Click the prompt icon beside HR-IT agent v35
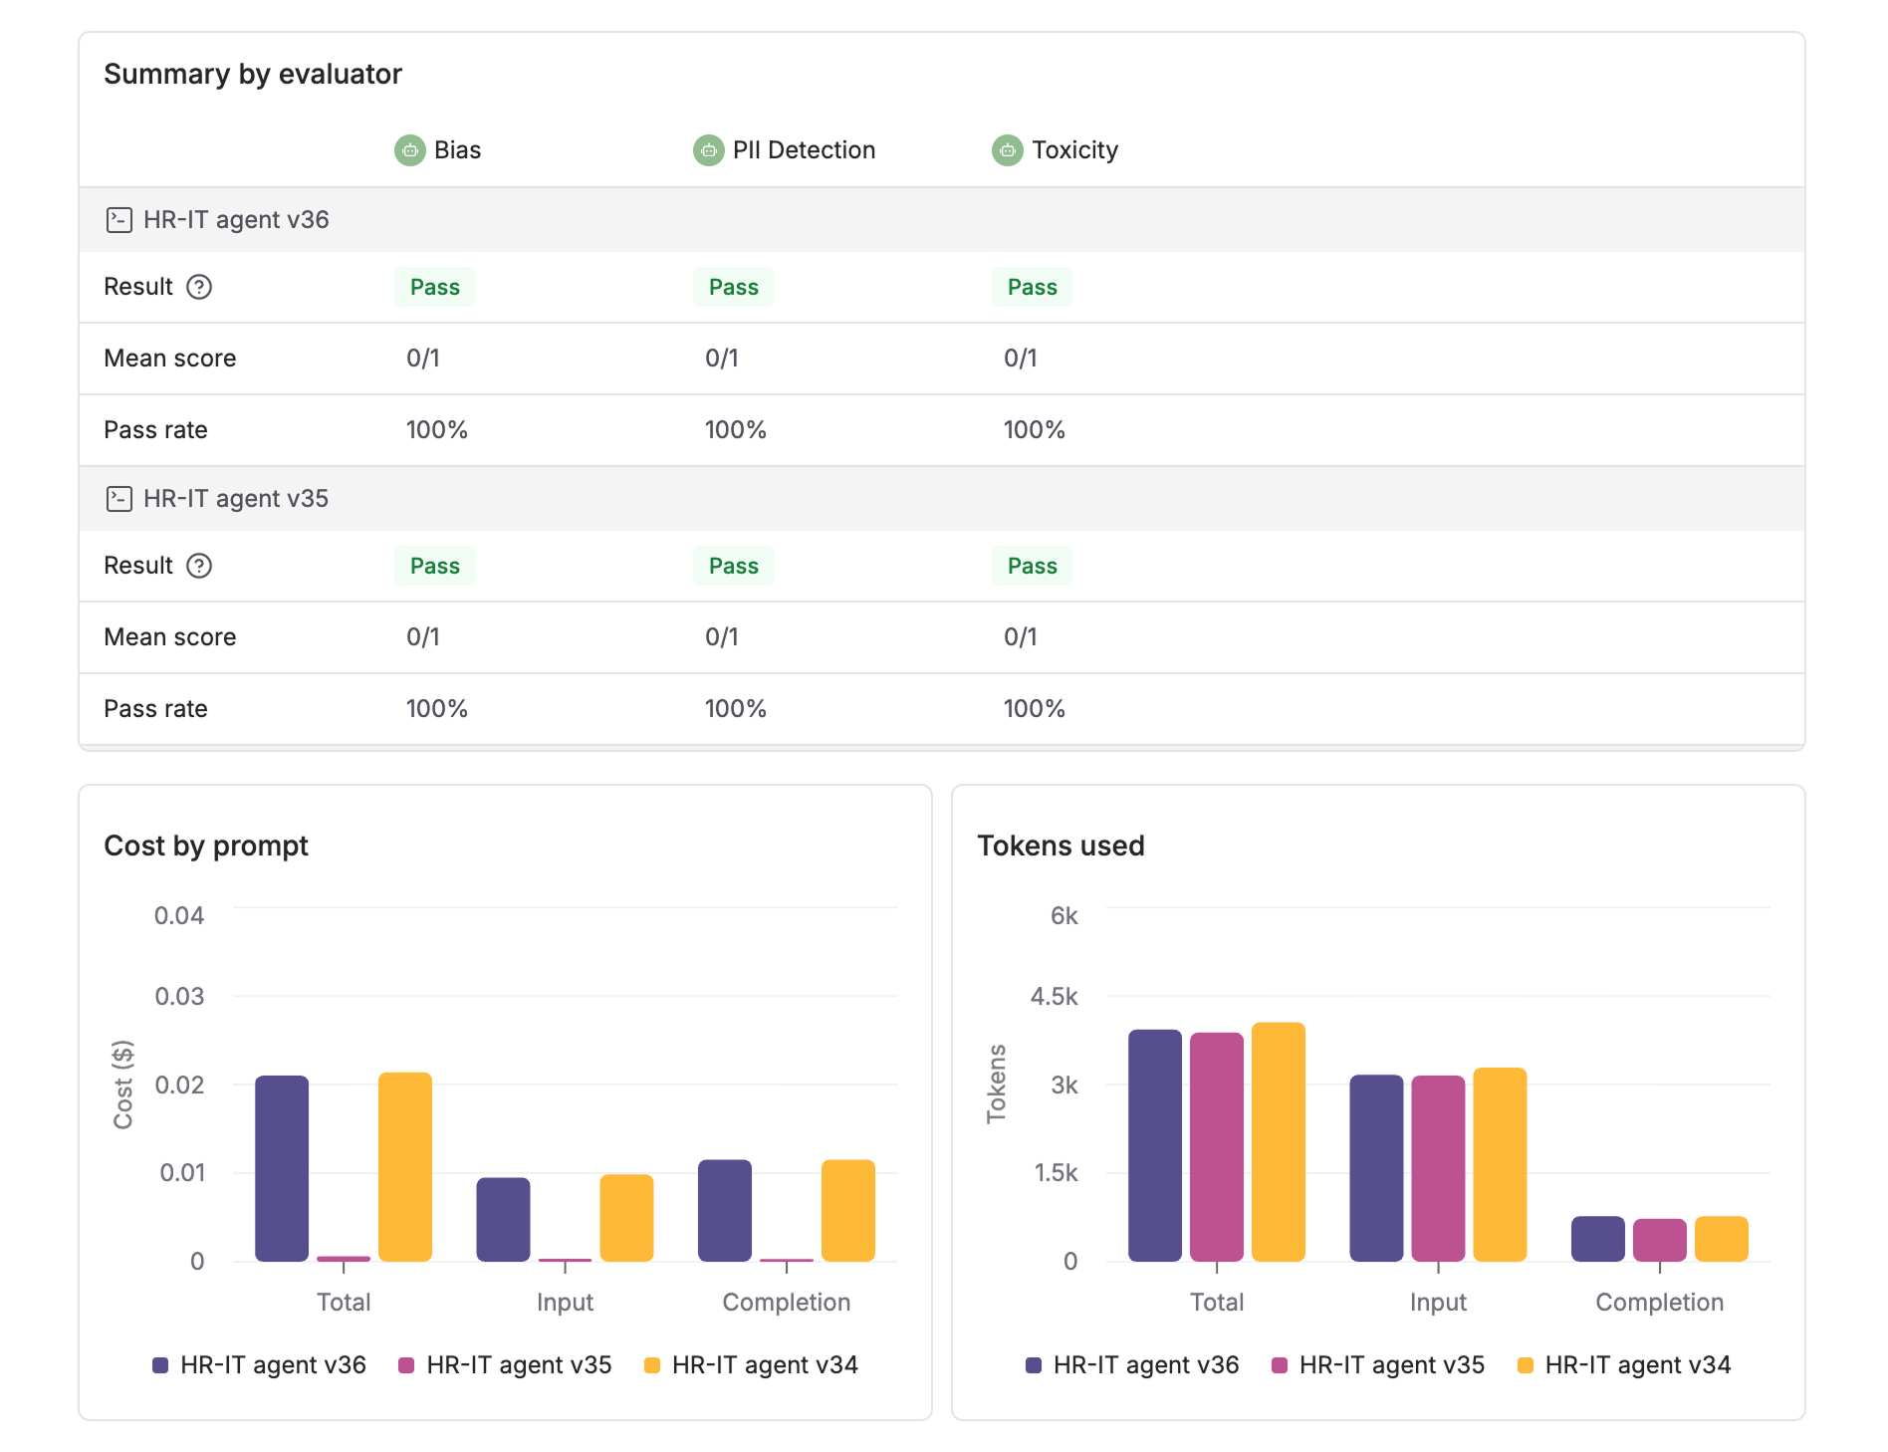 (x=119, y=498)
